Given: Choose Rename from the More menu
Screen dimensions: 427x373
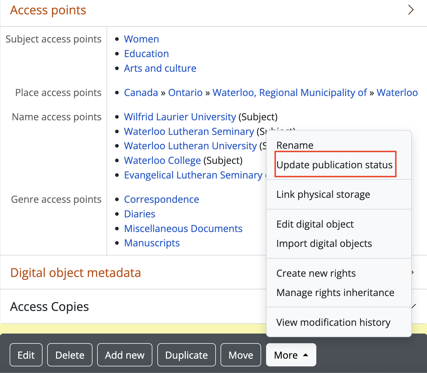Looking at the screenshot, I should [x=295, y=145].
